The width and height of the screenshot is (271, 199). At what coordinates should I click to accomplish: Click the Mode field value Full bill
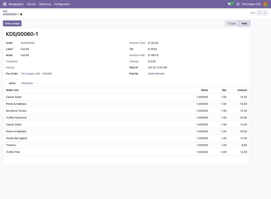tap(25, 55)
